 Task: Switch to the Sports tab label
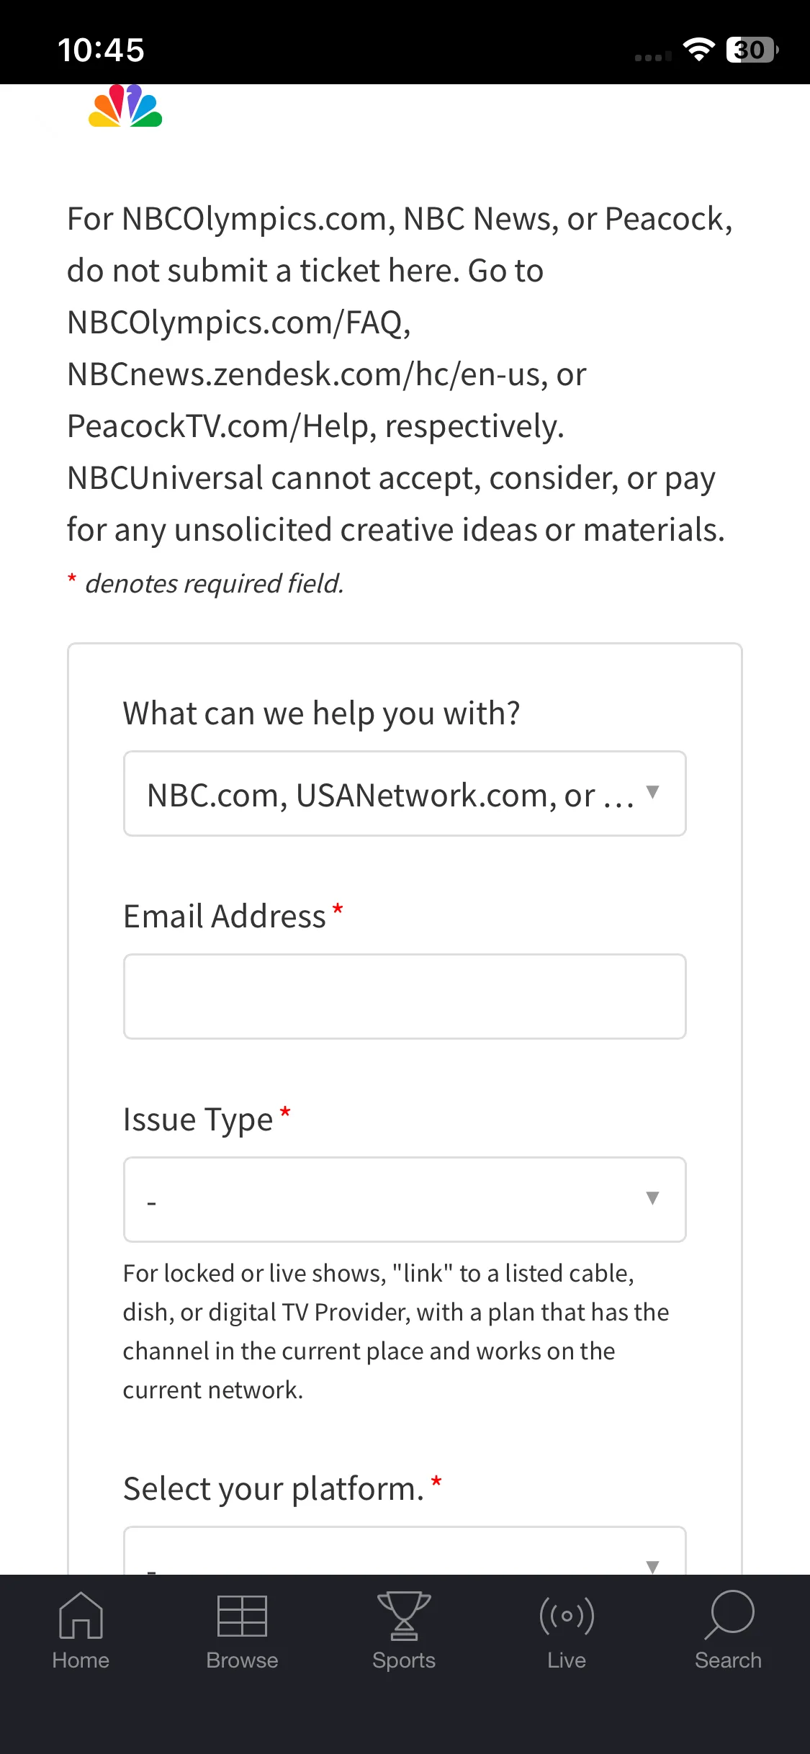point(404,1660)
